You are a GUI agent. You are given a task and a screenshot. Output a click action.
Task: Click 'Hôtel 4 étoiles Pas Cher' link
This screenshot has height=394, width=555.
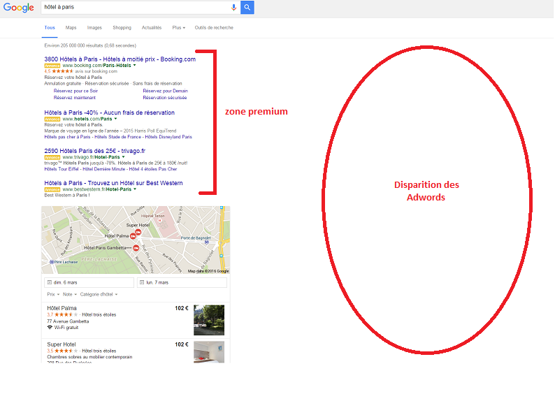tap(153, 169)
